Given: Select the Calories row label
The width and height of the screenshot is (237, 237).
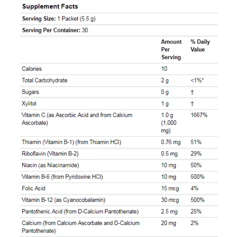Looking at the screenshot, I should coord(32,69).
